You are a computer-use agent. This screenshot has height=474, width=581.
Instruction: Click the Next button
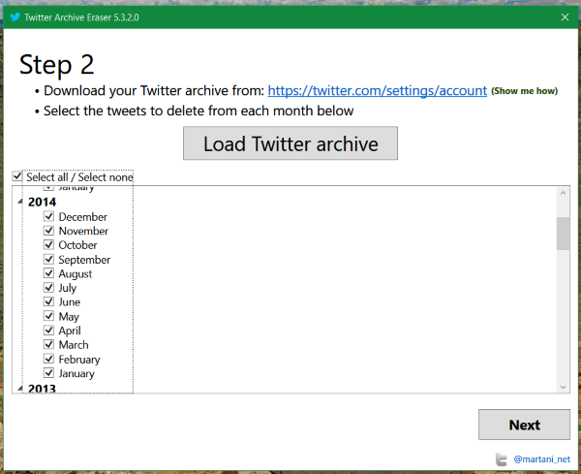click(524, 425)
